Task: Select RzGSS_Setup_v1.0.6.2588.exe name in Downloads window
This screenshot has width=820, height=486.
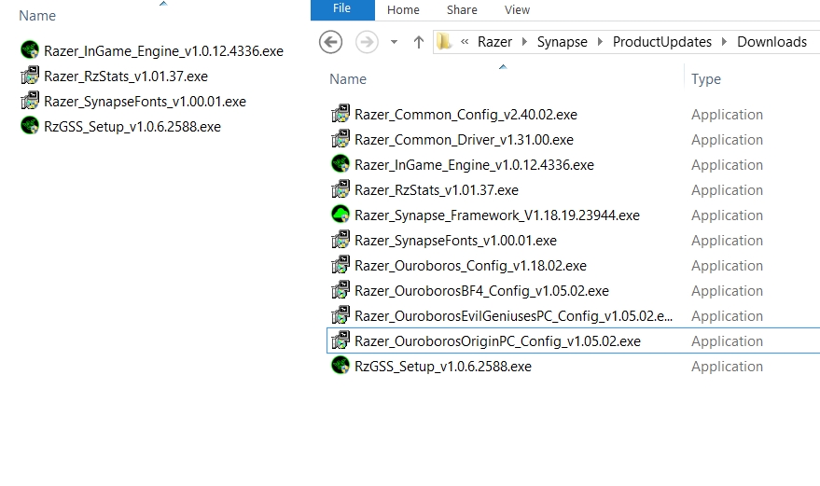Action: point(443,367)
